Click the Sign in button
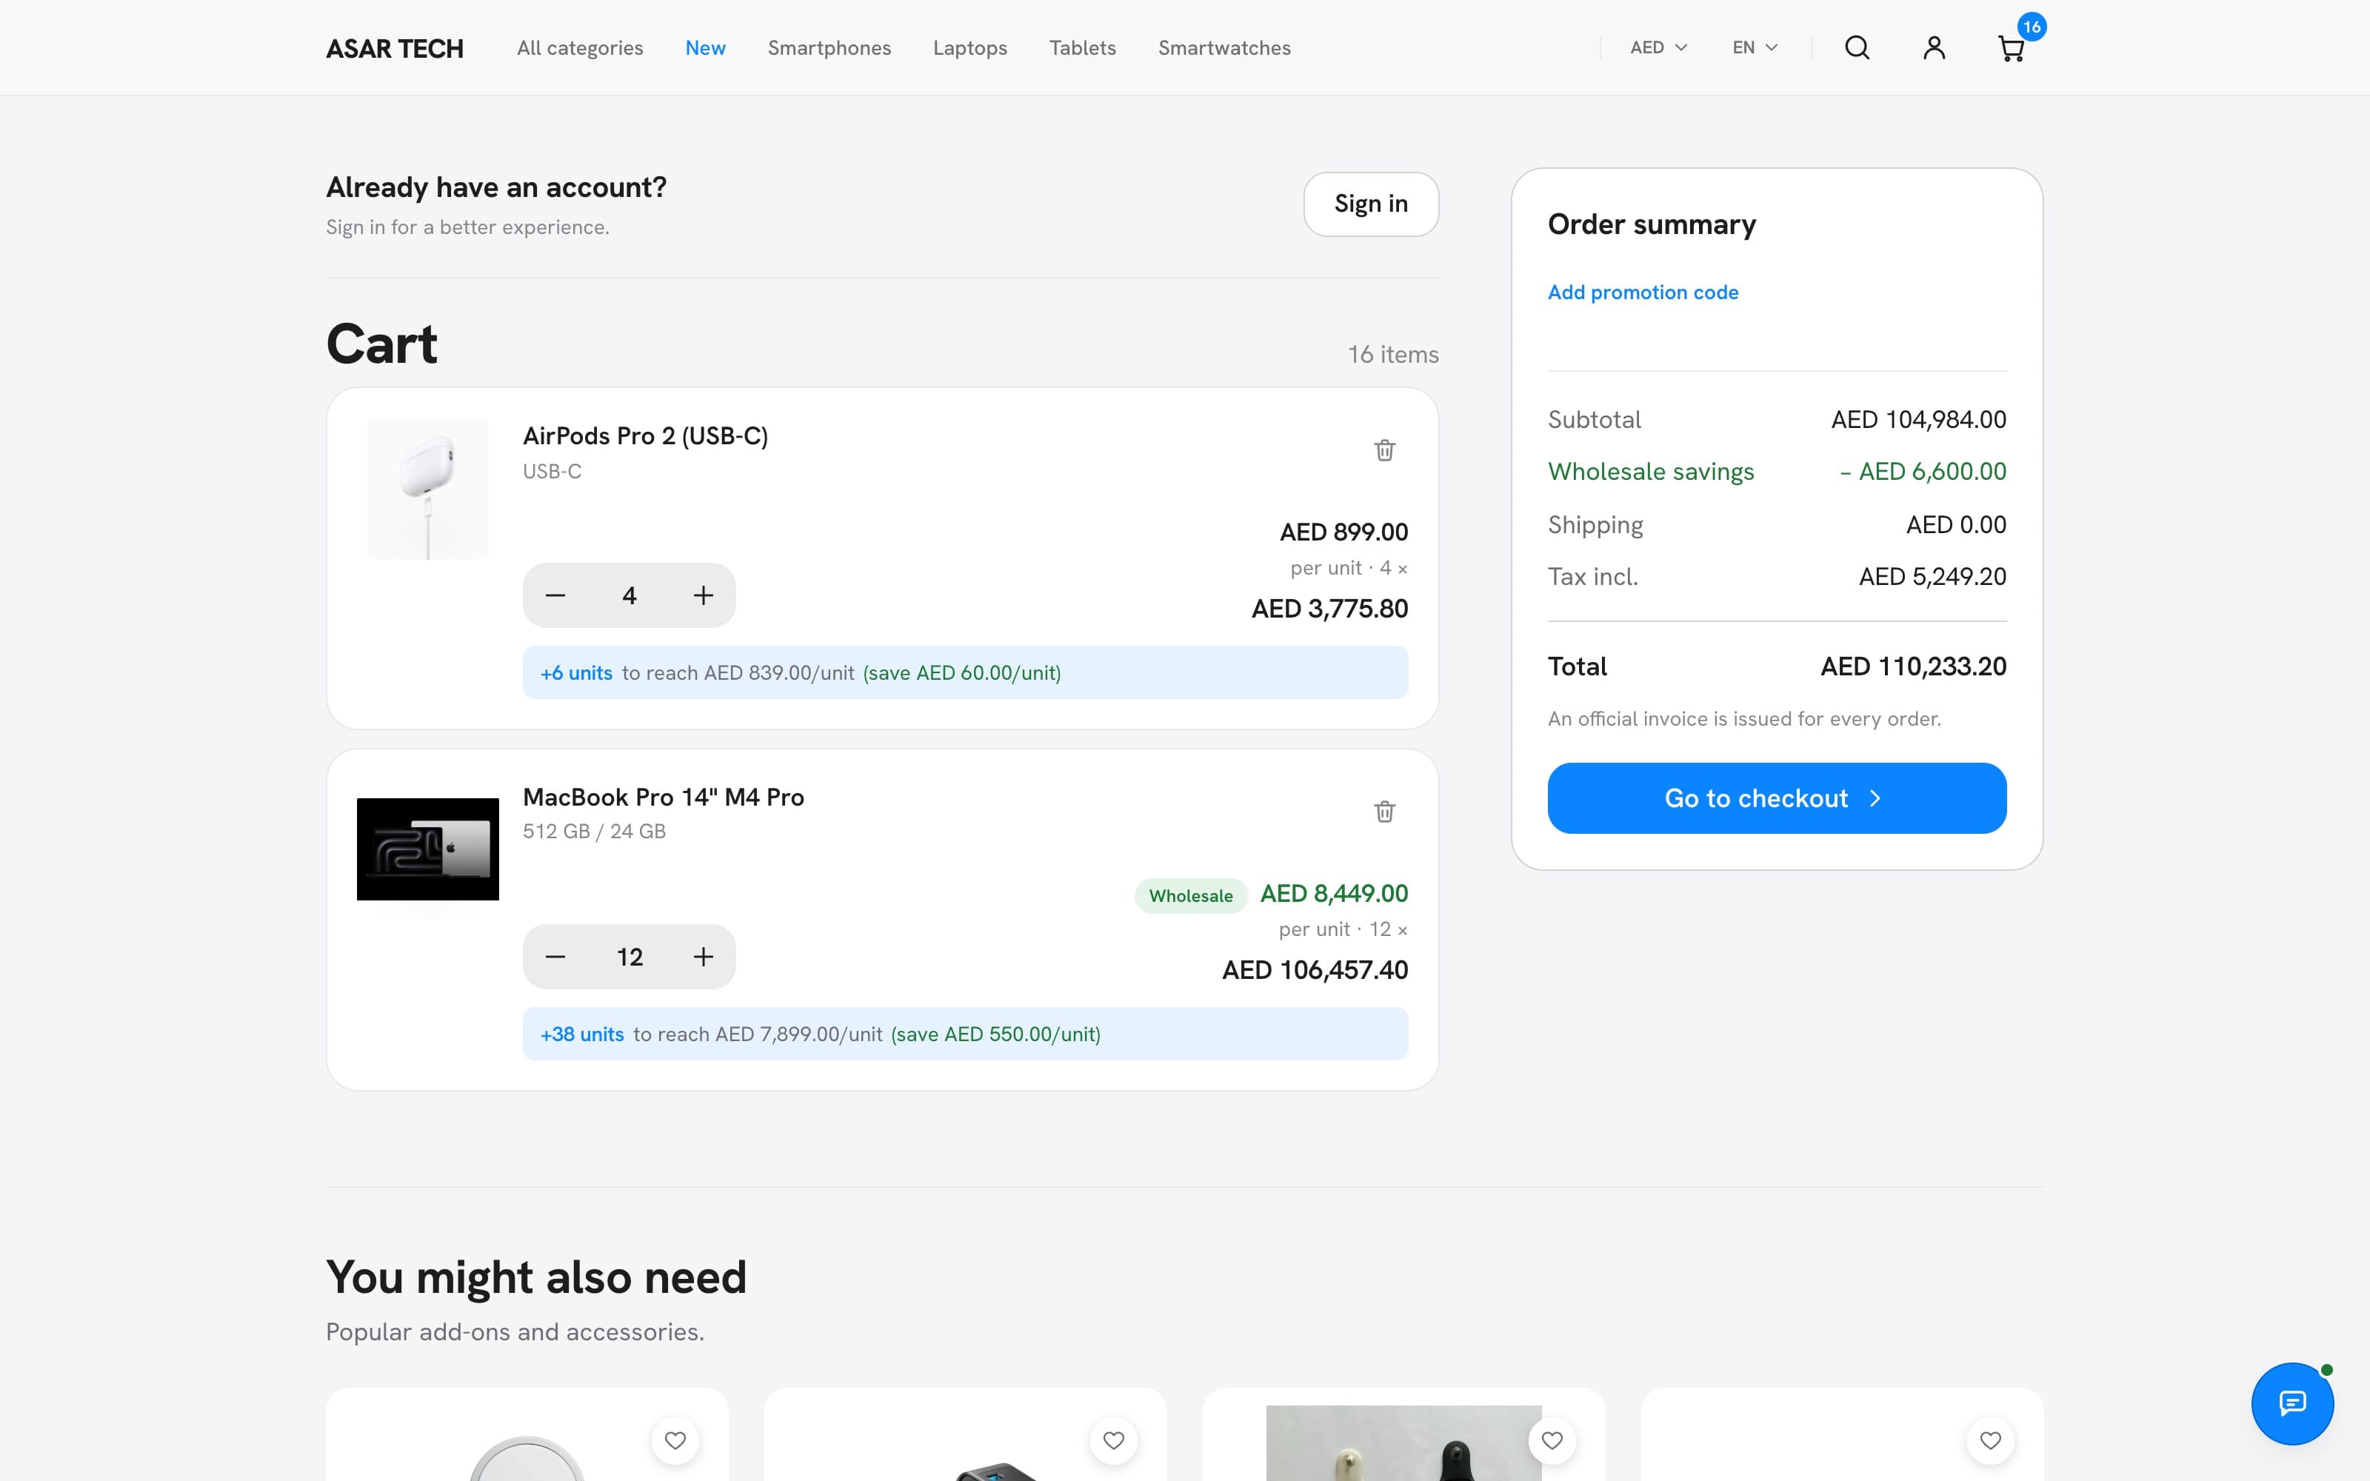Viewport: 2370px width, 1481px height. (1371, 204)
